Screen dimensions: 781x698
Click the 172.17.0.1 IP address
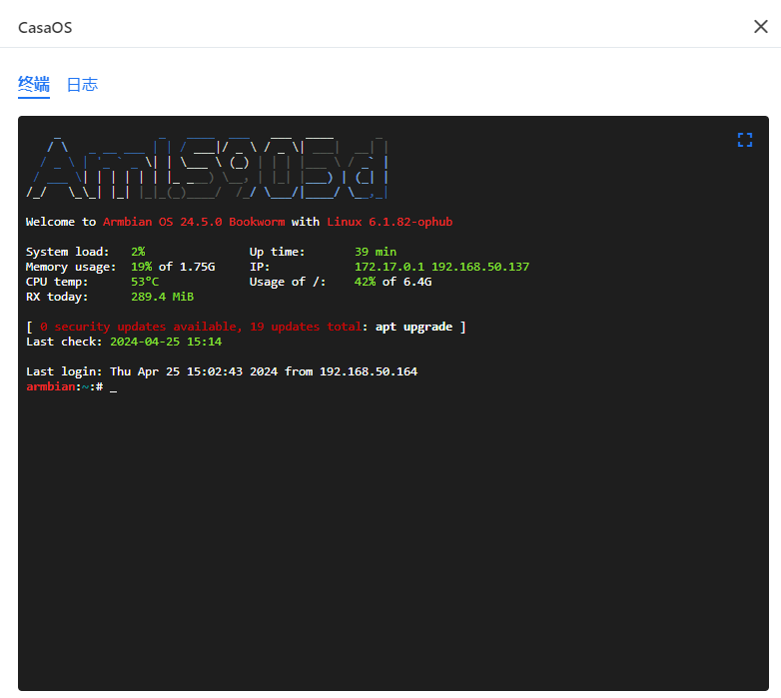coord(390,267)
